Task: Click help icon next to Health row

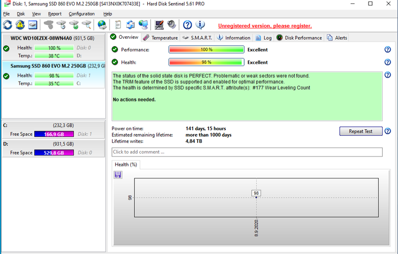Action: point(388,62)
